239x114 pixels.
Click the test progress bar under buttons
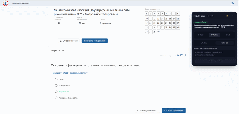point(119,47)
